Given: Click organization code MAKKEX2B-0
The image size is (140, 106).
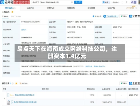Looking at the screenshot, I should point(27,38).
